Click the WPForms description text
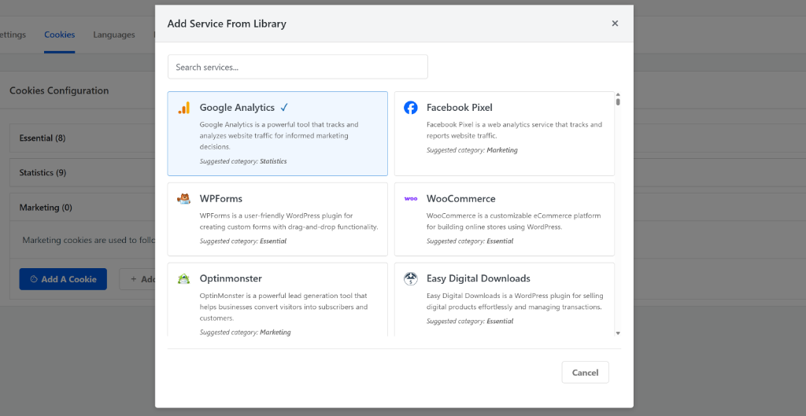The height and width of the screenshot is (416, 806). [289, 221]
